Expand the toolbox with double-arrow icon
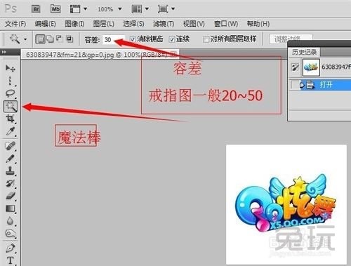 pyautogui.click(x=4, y=52)
